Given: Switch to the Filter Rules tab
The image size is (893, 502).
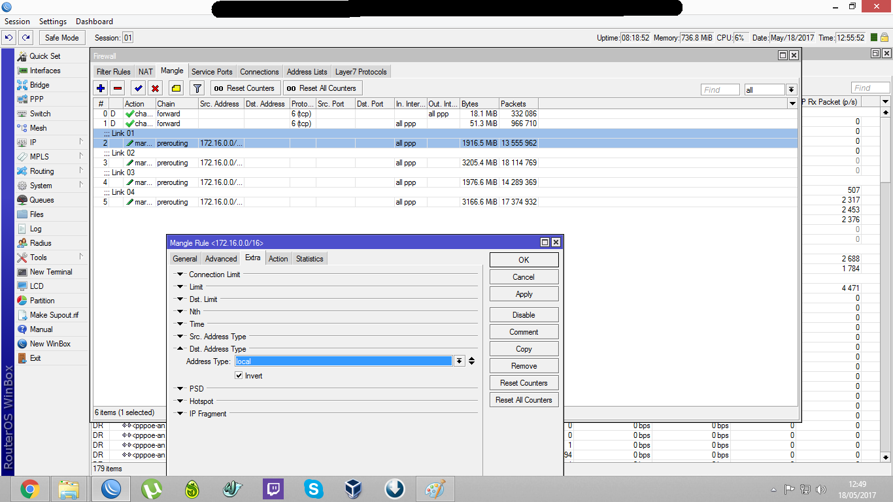Looking at the screenshot, I should pos(113,72).
